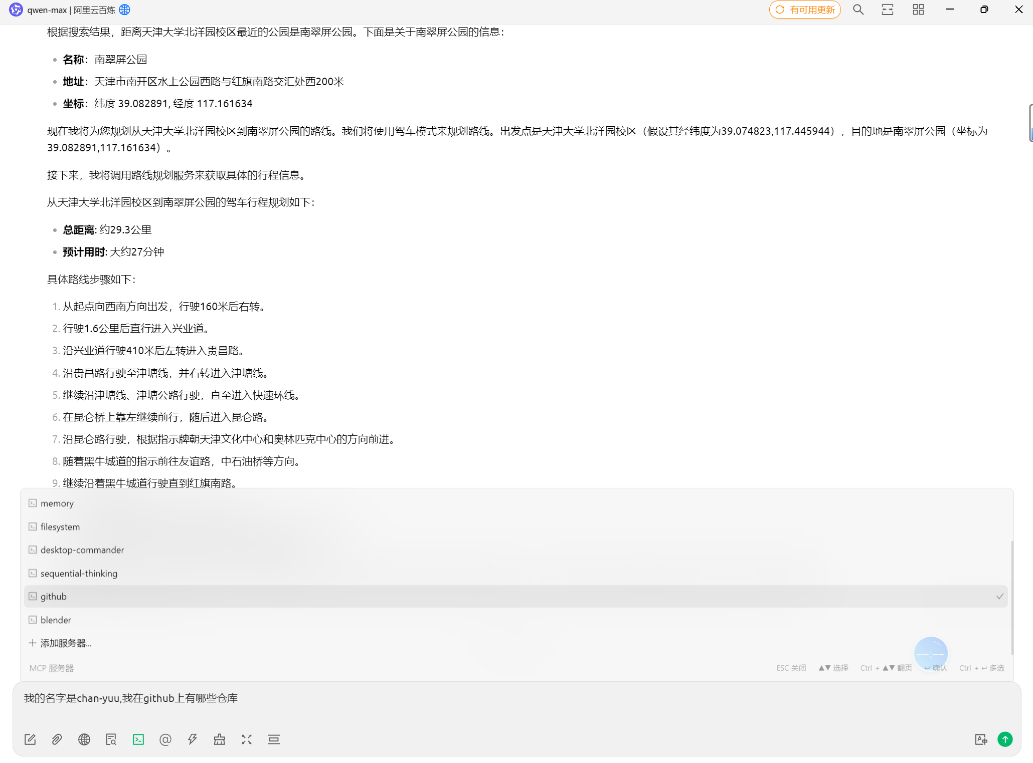This screenshot has width=1033, height=763.
Task: Toggle the green MCP server icon
Action: 138,739
